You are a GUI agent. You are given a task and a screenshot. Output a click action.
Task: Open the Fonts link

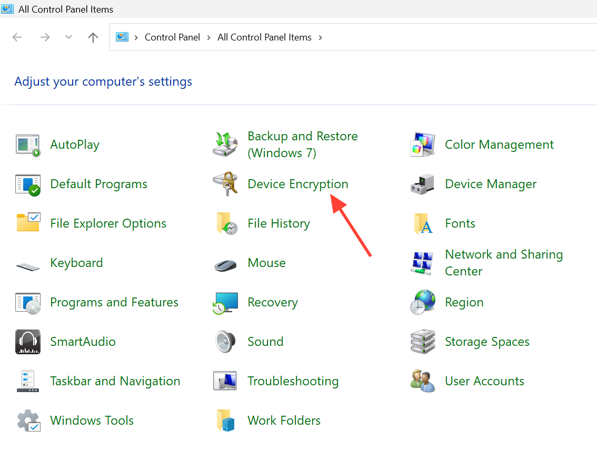click(x=460, y=223)
